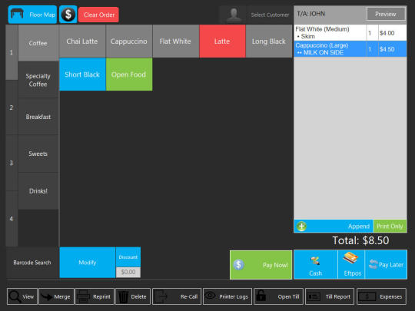
Task: Click Select Customer label
Action: coord(270,15)
